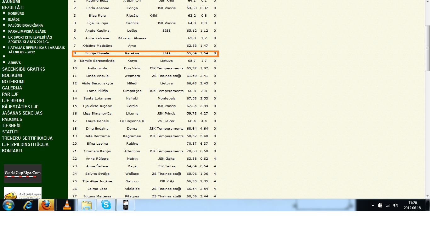Click the volume speaker tray icon
The width and height of the screenshot is (430, 241).
coord(396,205)
